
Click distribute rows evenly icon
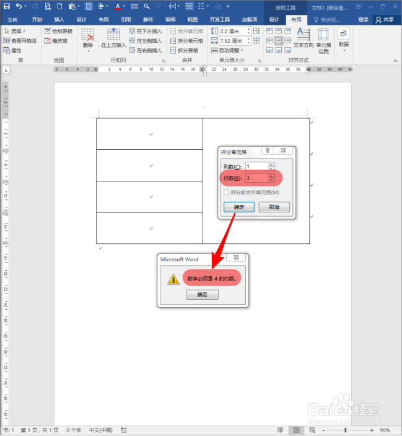point(257,31)
